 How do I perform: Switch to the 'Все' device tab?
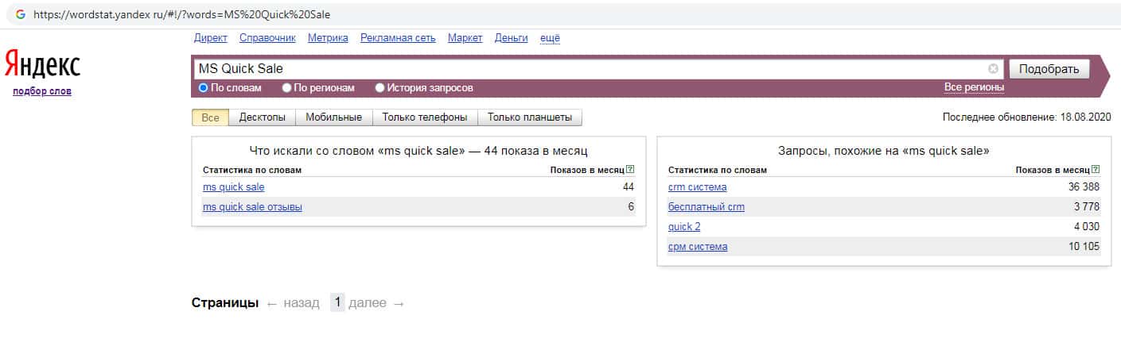point(210,117)
